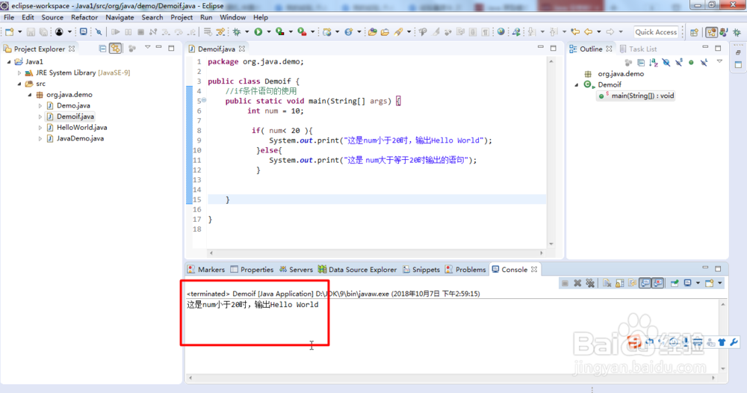This screenshot has height=393, width=747.
Task: Toggle show console when standard out changes
Action: tap(645, 283)
